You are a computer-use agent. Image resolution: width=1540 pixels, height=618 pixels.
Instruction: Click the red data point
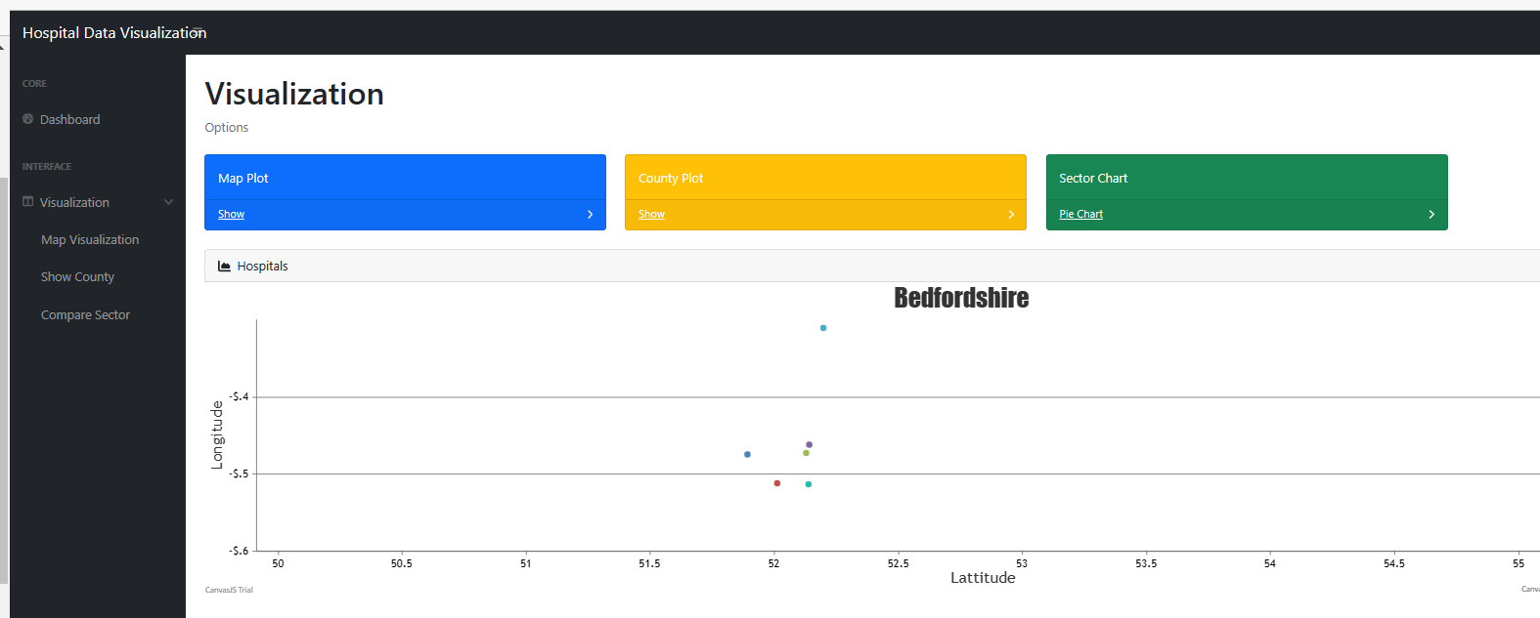pos(777,483)
